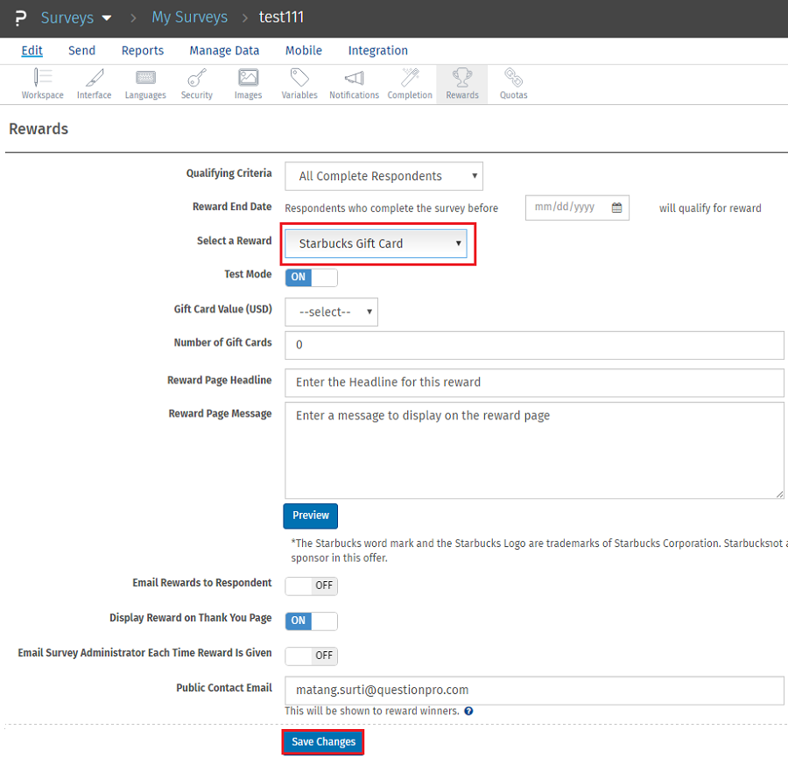Open the Select a Reward dropdown

378,243
